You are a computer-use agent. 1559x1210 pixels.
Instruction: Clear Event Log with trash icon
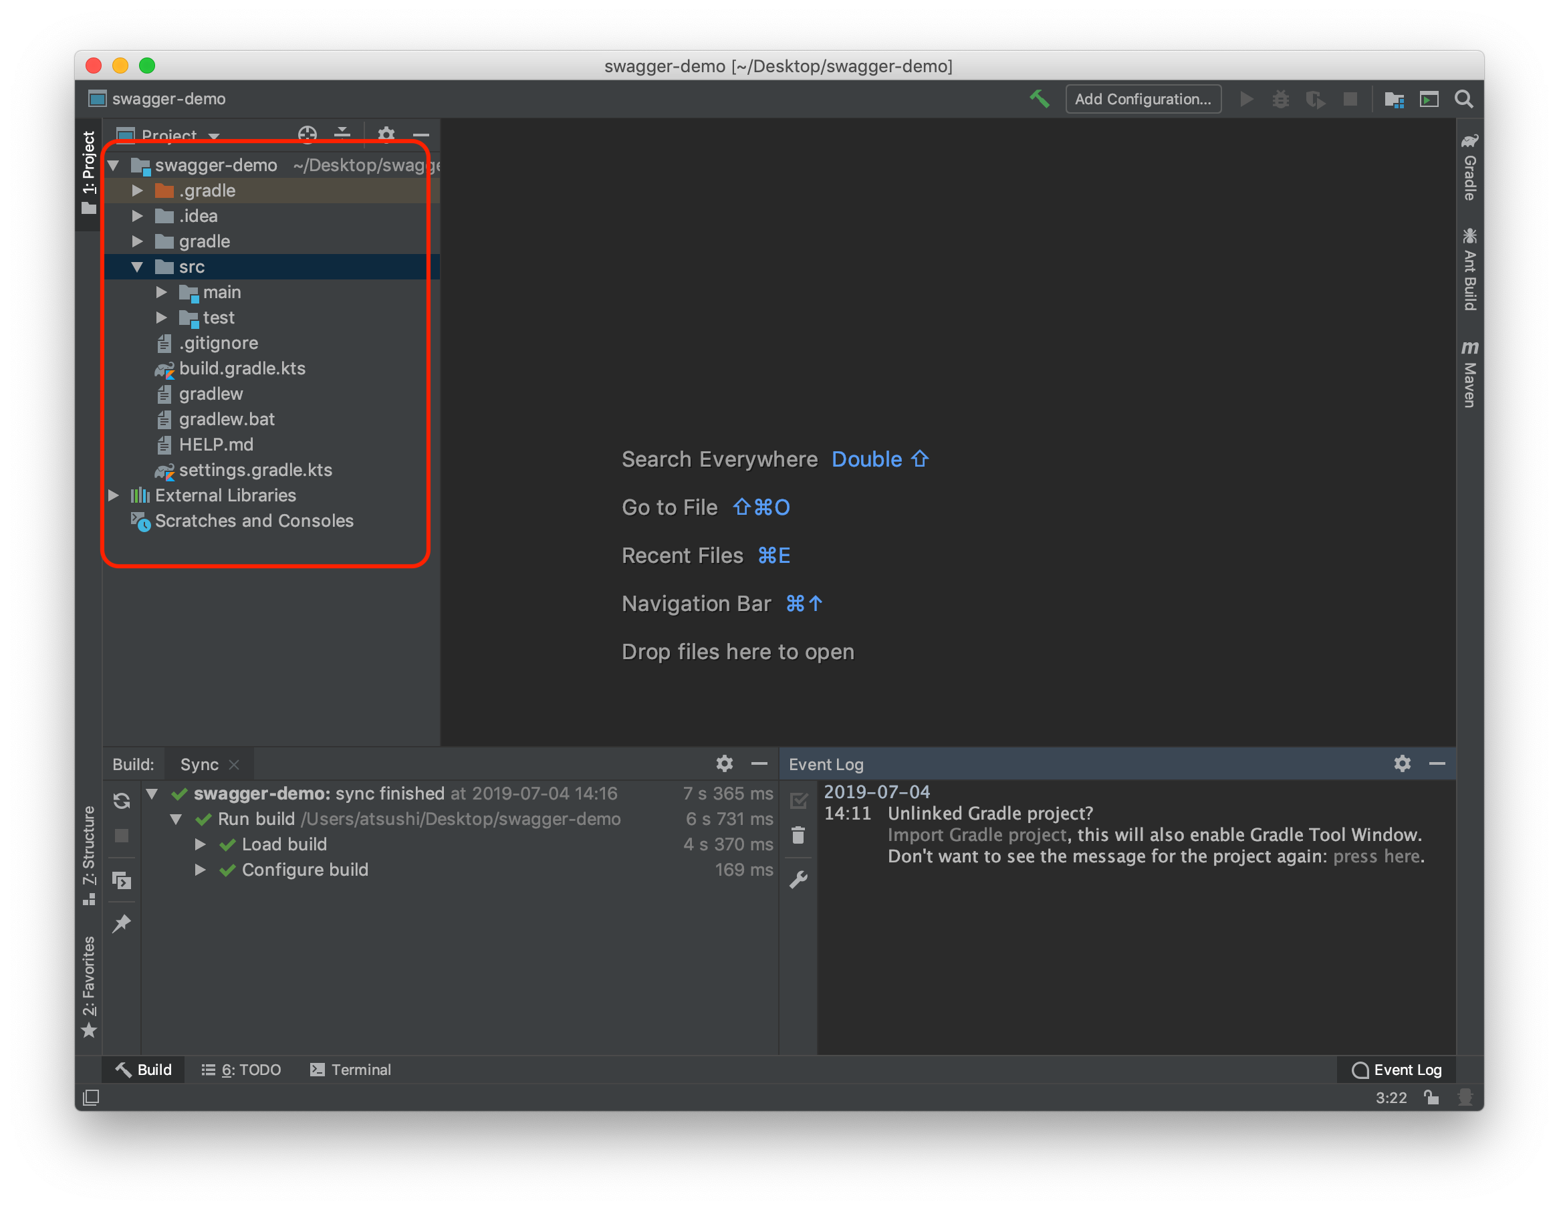coord(798,834)
